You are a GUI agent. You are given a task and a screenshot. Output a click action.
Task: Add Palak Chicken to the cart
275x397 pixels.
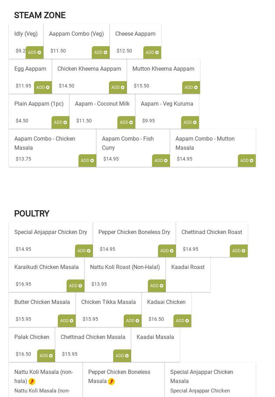[46, 356]
